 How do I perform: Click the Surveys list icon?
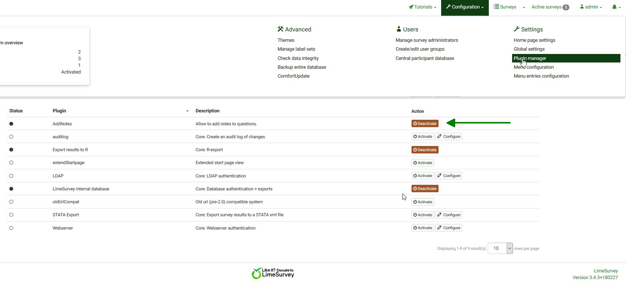(496, 7)
